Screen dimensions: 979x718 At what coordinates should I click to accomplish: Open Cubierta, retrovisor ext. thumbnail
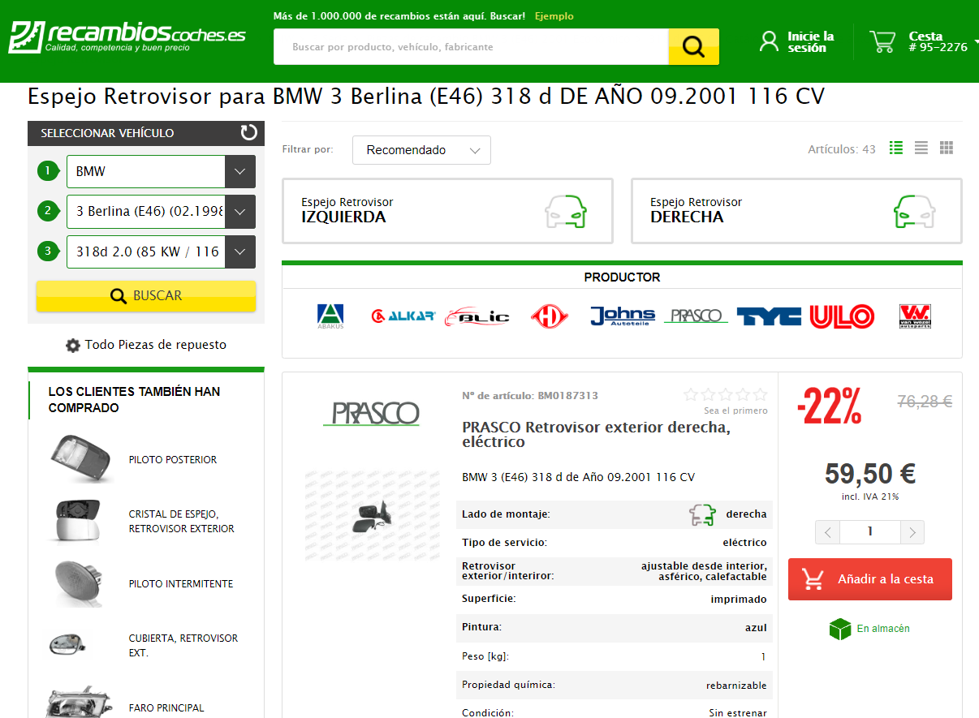coord(68,646)
